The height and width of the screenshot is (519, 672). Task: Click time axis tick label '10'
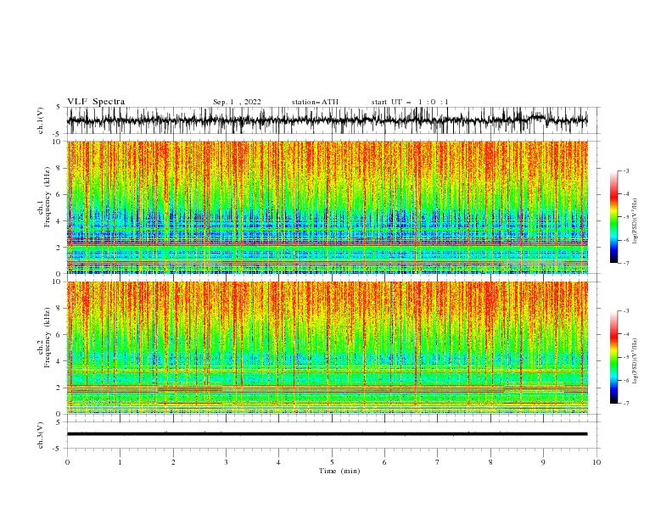click(x=596, y=462)
